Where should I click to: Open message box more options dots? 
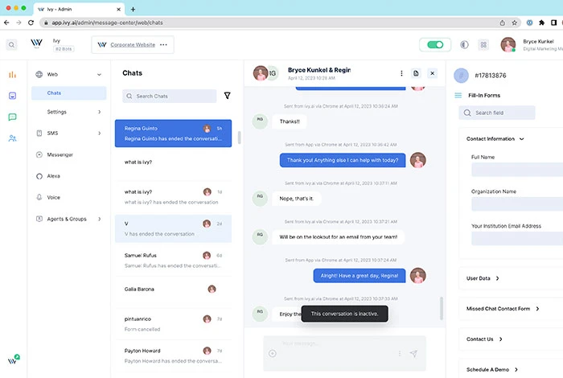pyautogui.click(x=400, y=354)
